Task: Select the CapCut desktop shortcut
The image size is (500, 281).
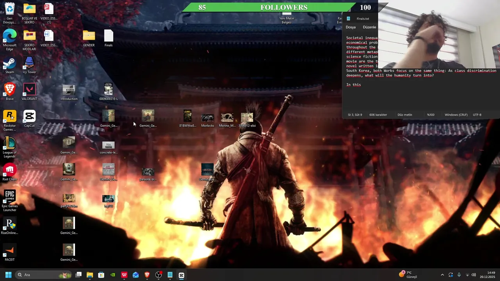Action: click(29, 119)
